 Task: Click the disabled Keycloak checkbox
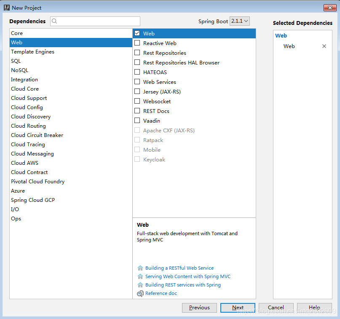[137, 159]
